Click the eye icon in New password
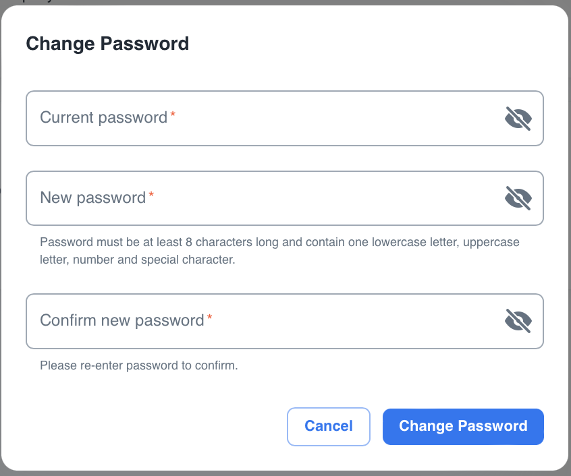 [x=518, y=198]
